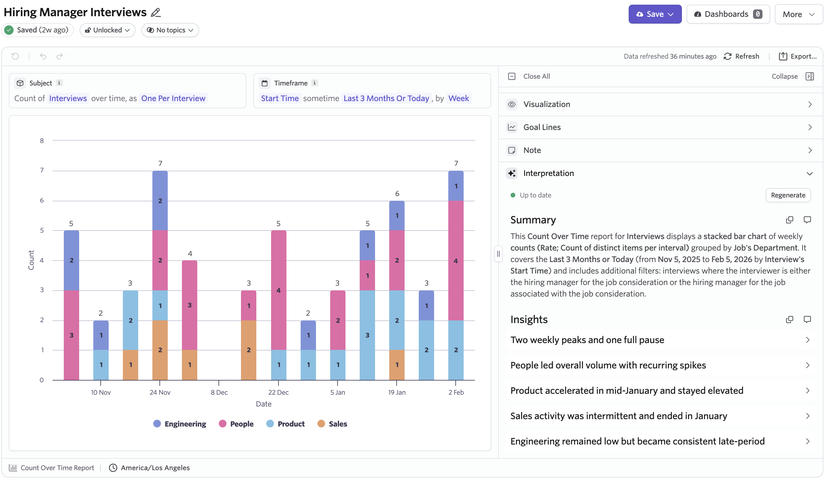The height and width of the screenshot is (484, 831).
Task: Toggle the Close All checkbox icon
Action: pyautogui.click(x=512, y=76)
